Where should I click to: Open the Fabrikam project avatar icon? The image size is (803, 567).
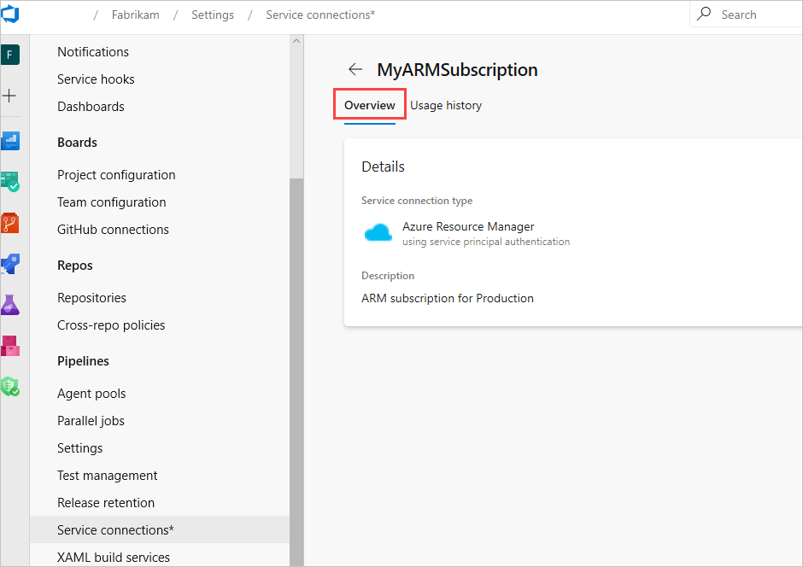pyautogui.click(x=11, y=54)
